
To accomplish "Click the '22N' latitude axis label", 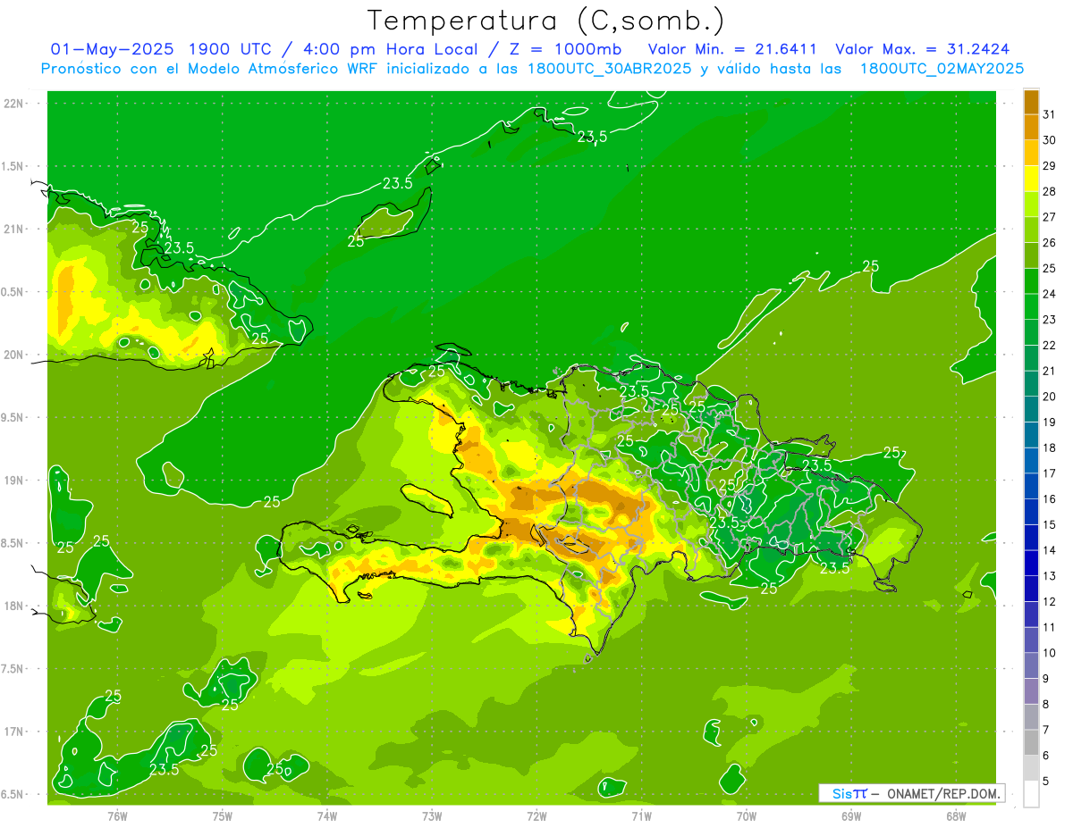I will (x=13, y=103).
